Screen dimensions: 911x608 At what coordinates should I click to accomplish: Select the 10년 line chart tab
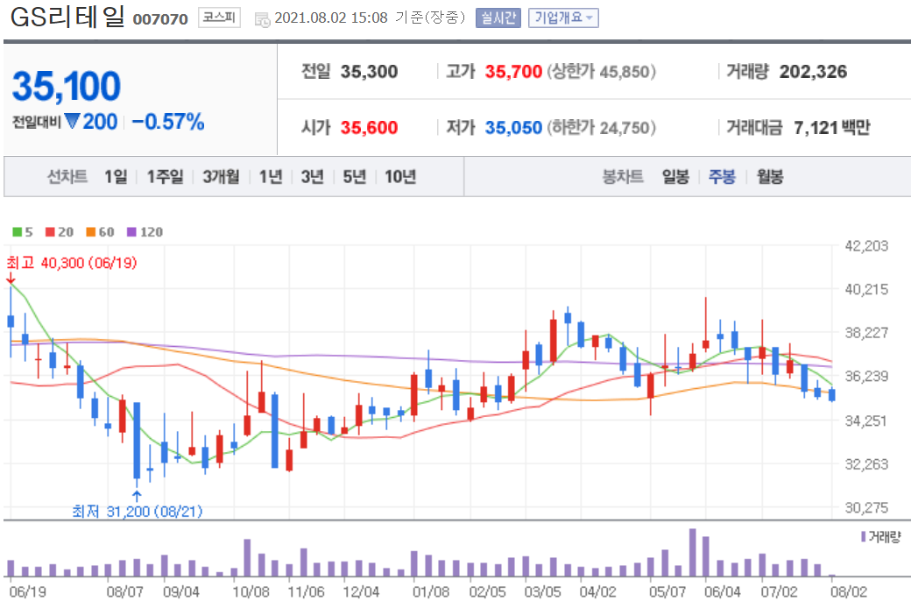(x=400, y=176)
